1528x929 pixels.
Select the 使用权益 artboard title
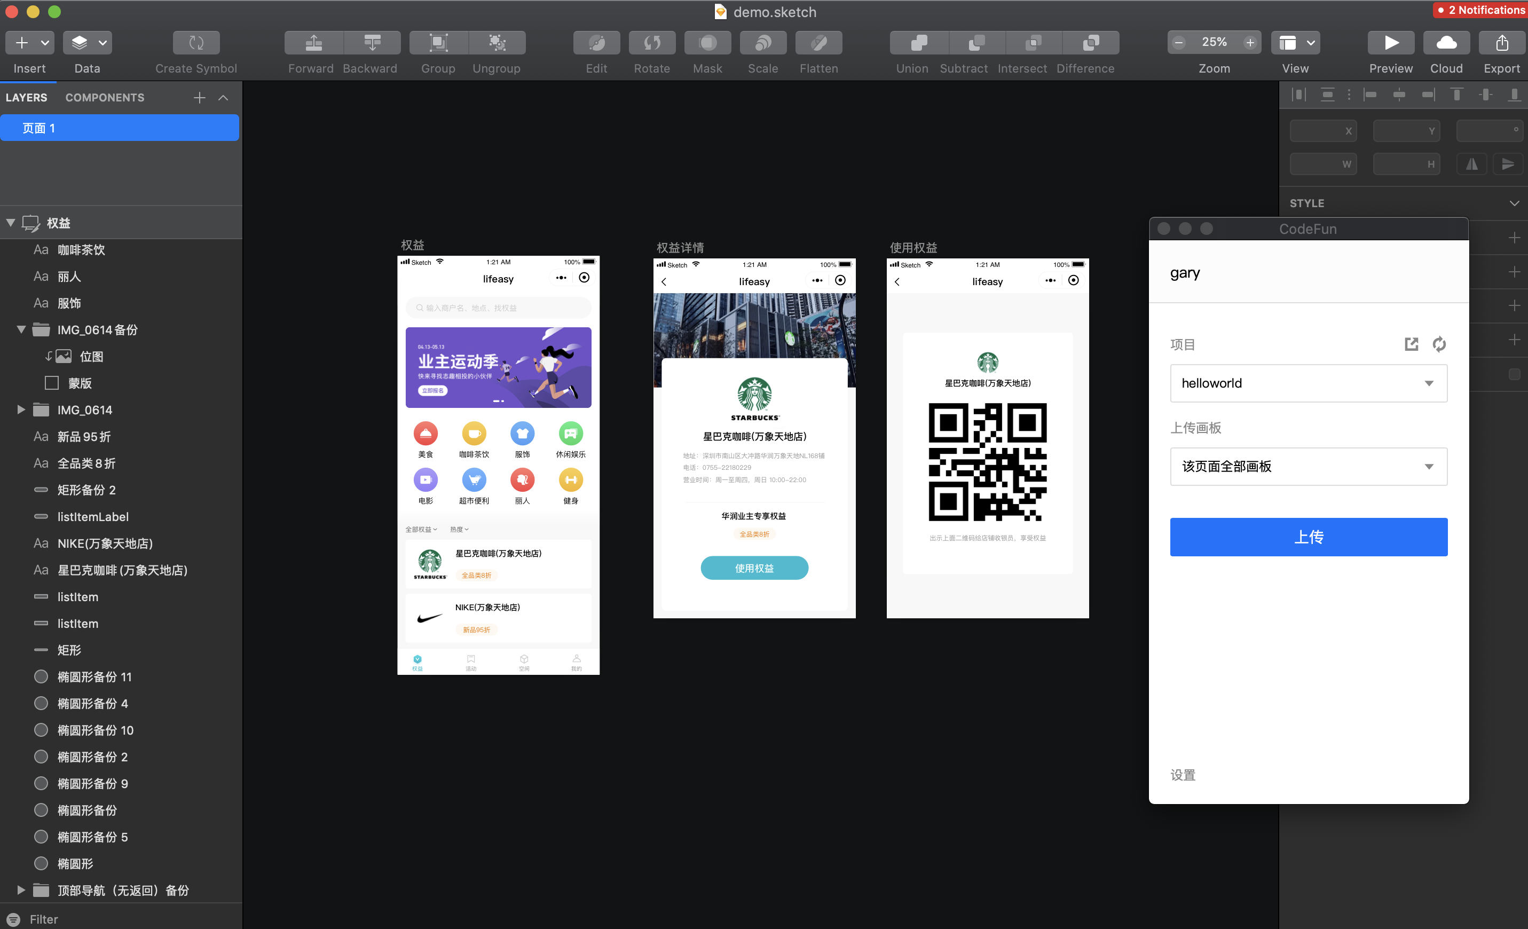913,247
